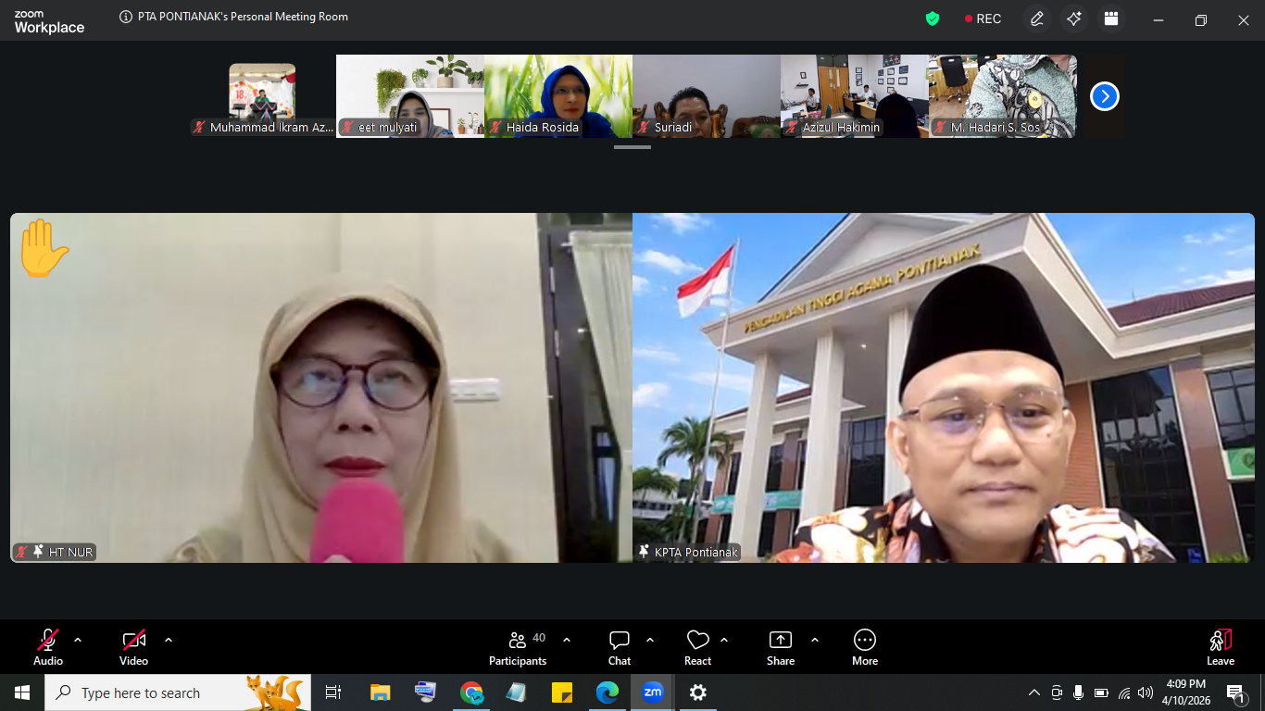This screenshot has width=1265, height=711.
Task: Show the meeting info icon beside the title
Action: pos(126,17)
